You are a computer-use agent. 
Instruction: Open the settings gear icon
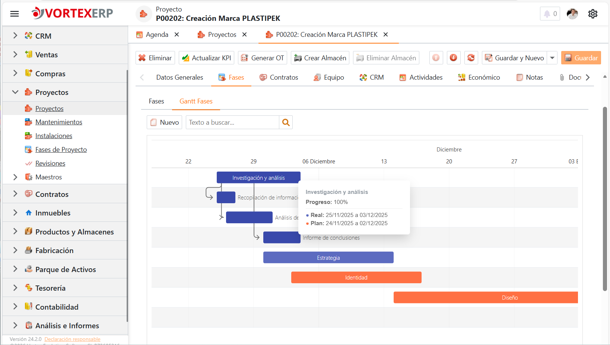[x=592, y=14]
